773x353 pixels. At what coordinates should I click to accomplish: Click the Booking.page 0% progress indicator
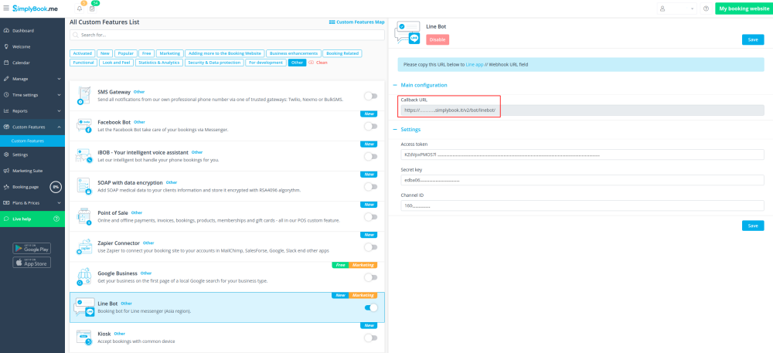coord(56,187)
